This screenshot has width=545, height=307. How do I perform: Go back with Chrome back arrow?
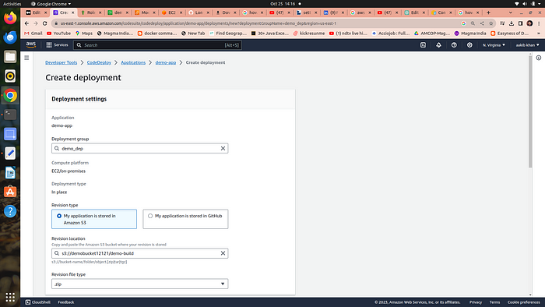(26, 23)
